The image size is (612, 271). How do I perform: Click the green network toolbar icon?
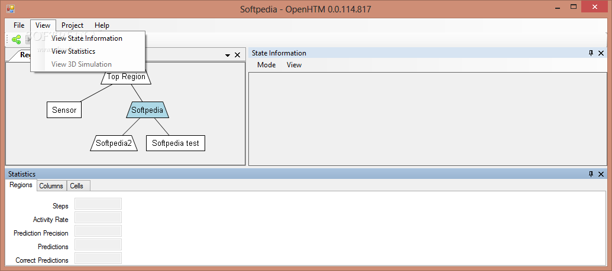pyautogui.click(x=17, y=40)
